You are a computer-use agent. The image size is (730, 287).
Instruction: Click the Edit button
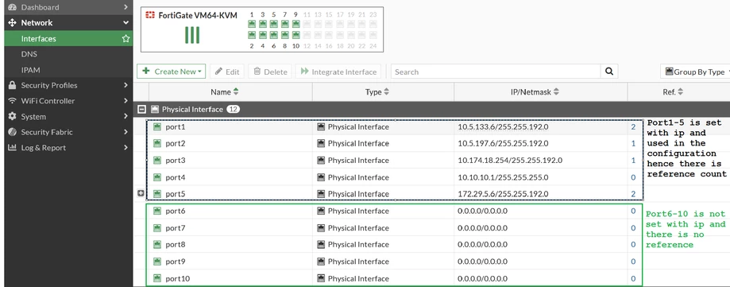tap(227, 72)
